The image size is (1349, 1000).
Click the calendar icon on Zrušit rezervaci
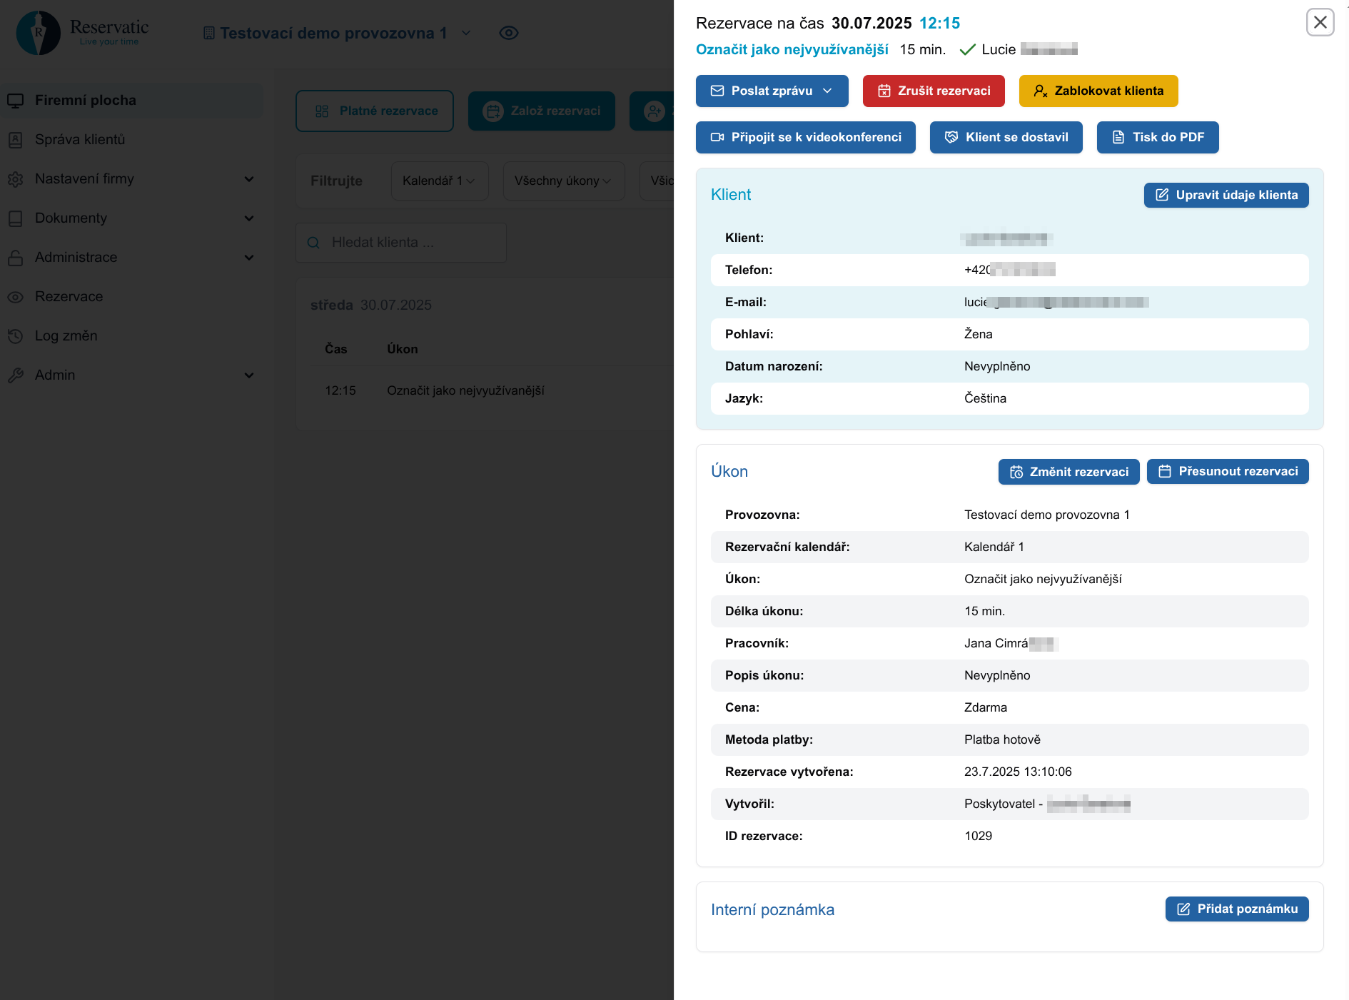pos(884,91)
